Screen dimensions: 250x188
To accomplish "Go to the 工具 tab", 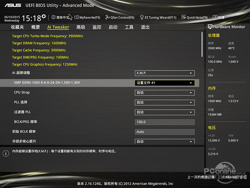I will pos(129,27).
